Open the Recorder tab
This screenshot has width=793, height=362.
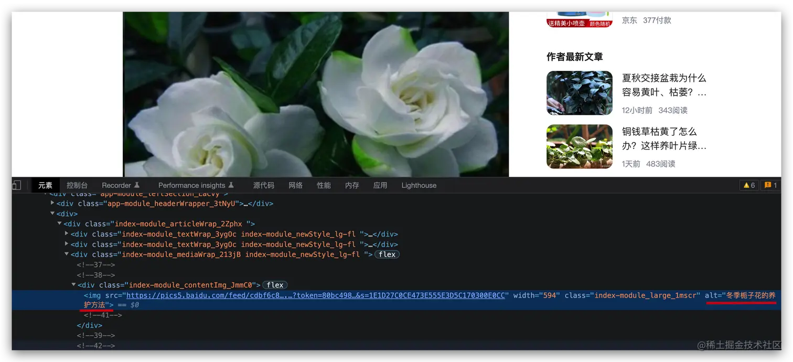(x=116, y=185)
